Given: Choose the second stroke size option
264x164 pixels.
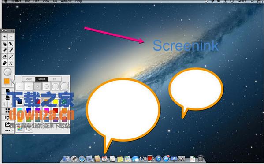Looking at the screenshot, I should 29,86.
